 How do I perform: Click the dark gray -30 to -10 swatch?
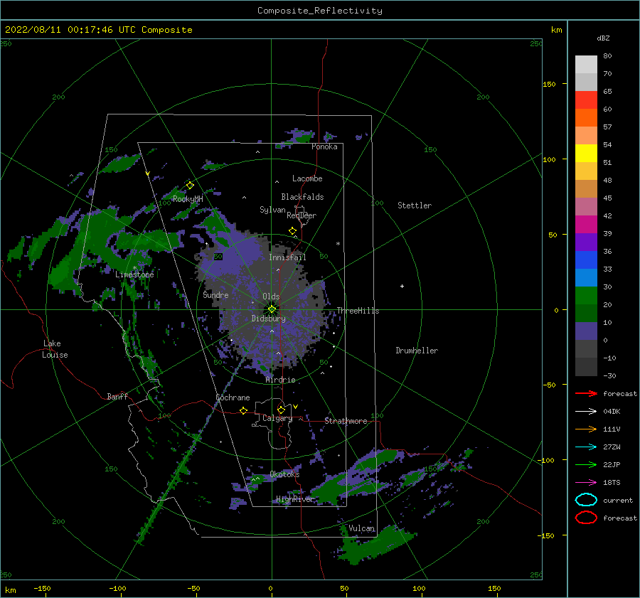pyautogui.click(x=586, y=367)
